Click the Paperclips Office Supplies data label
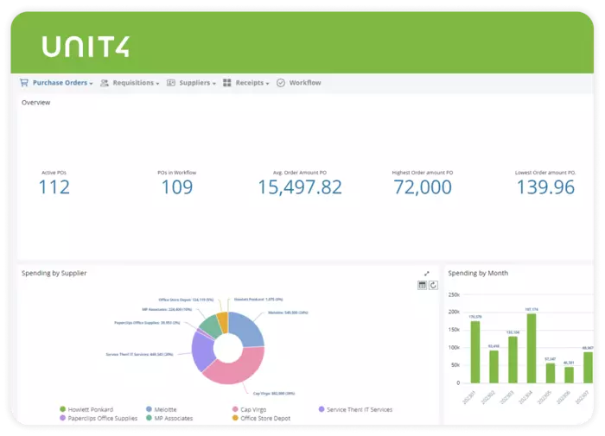This screenshot has width=605, height=436. [147, 323]
